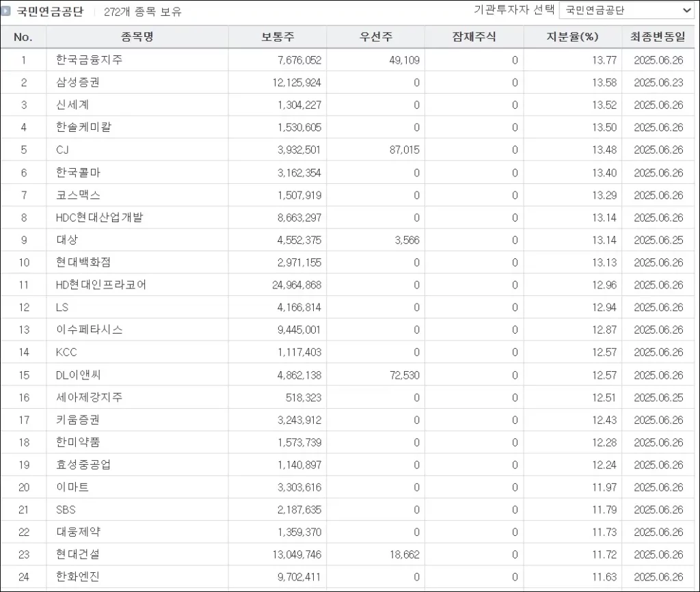Select the KCC stock name
The width and height of the screenshot is (700, 592).
(66, 352)
